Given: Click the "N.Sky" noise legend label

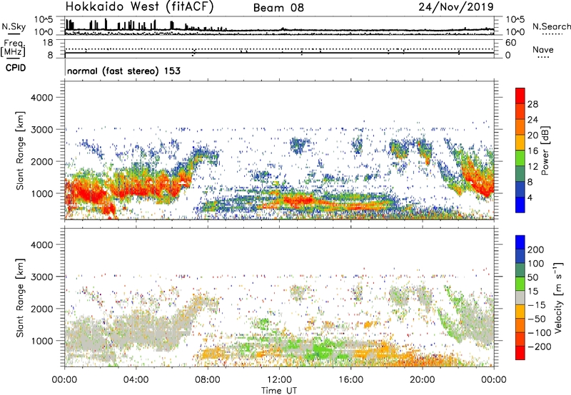Looking at the screenshot, I should tap(14, 26).
